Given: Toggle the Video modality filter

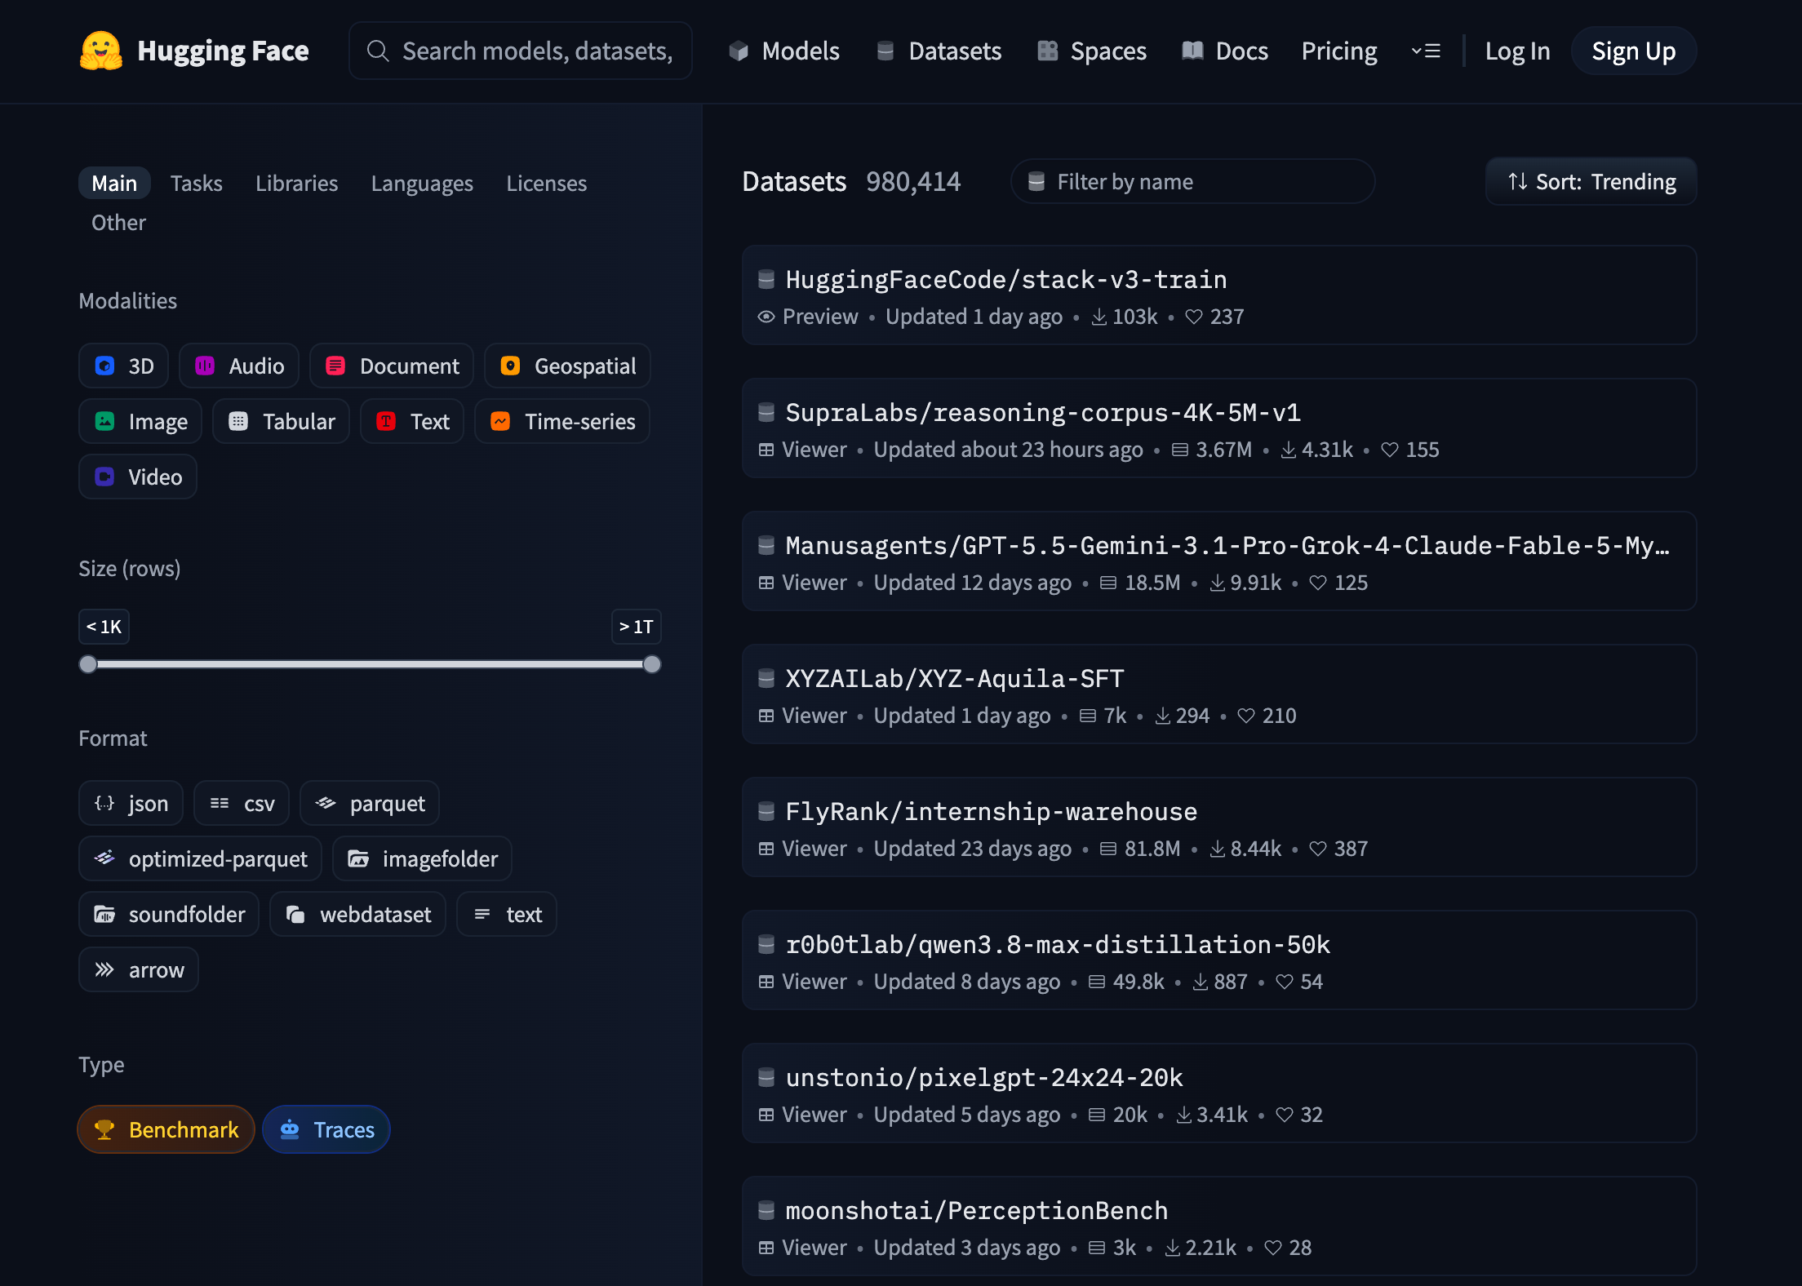Looking at the screenshot, I should (138, 477).
